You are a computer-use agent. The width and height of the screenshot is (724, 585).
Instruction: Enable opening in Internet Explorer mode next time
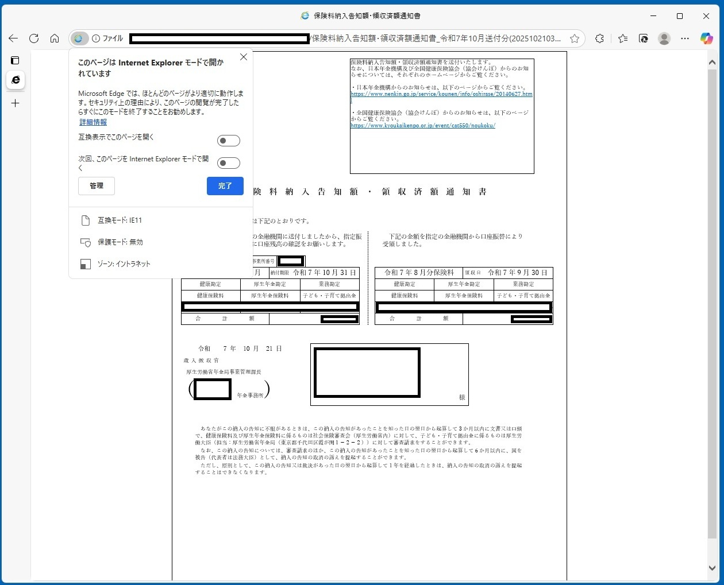(x=228, y=163)
